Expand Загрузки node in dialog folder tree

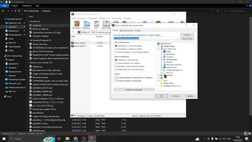coord(161,57)
